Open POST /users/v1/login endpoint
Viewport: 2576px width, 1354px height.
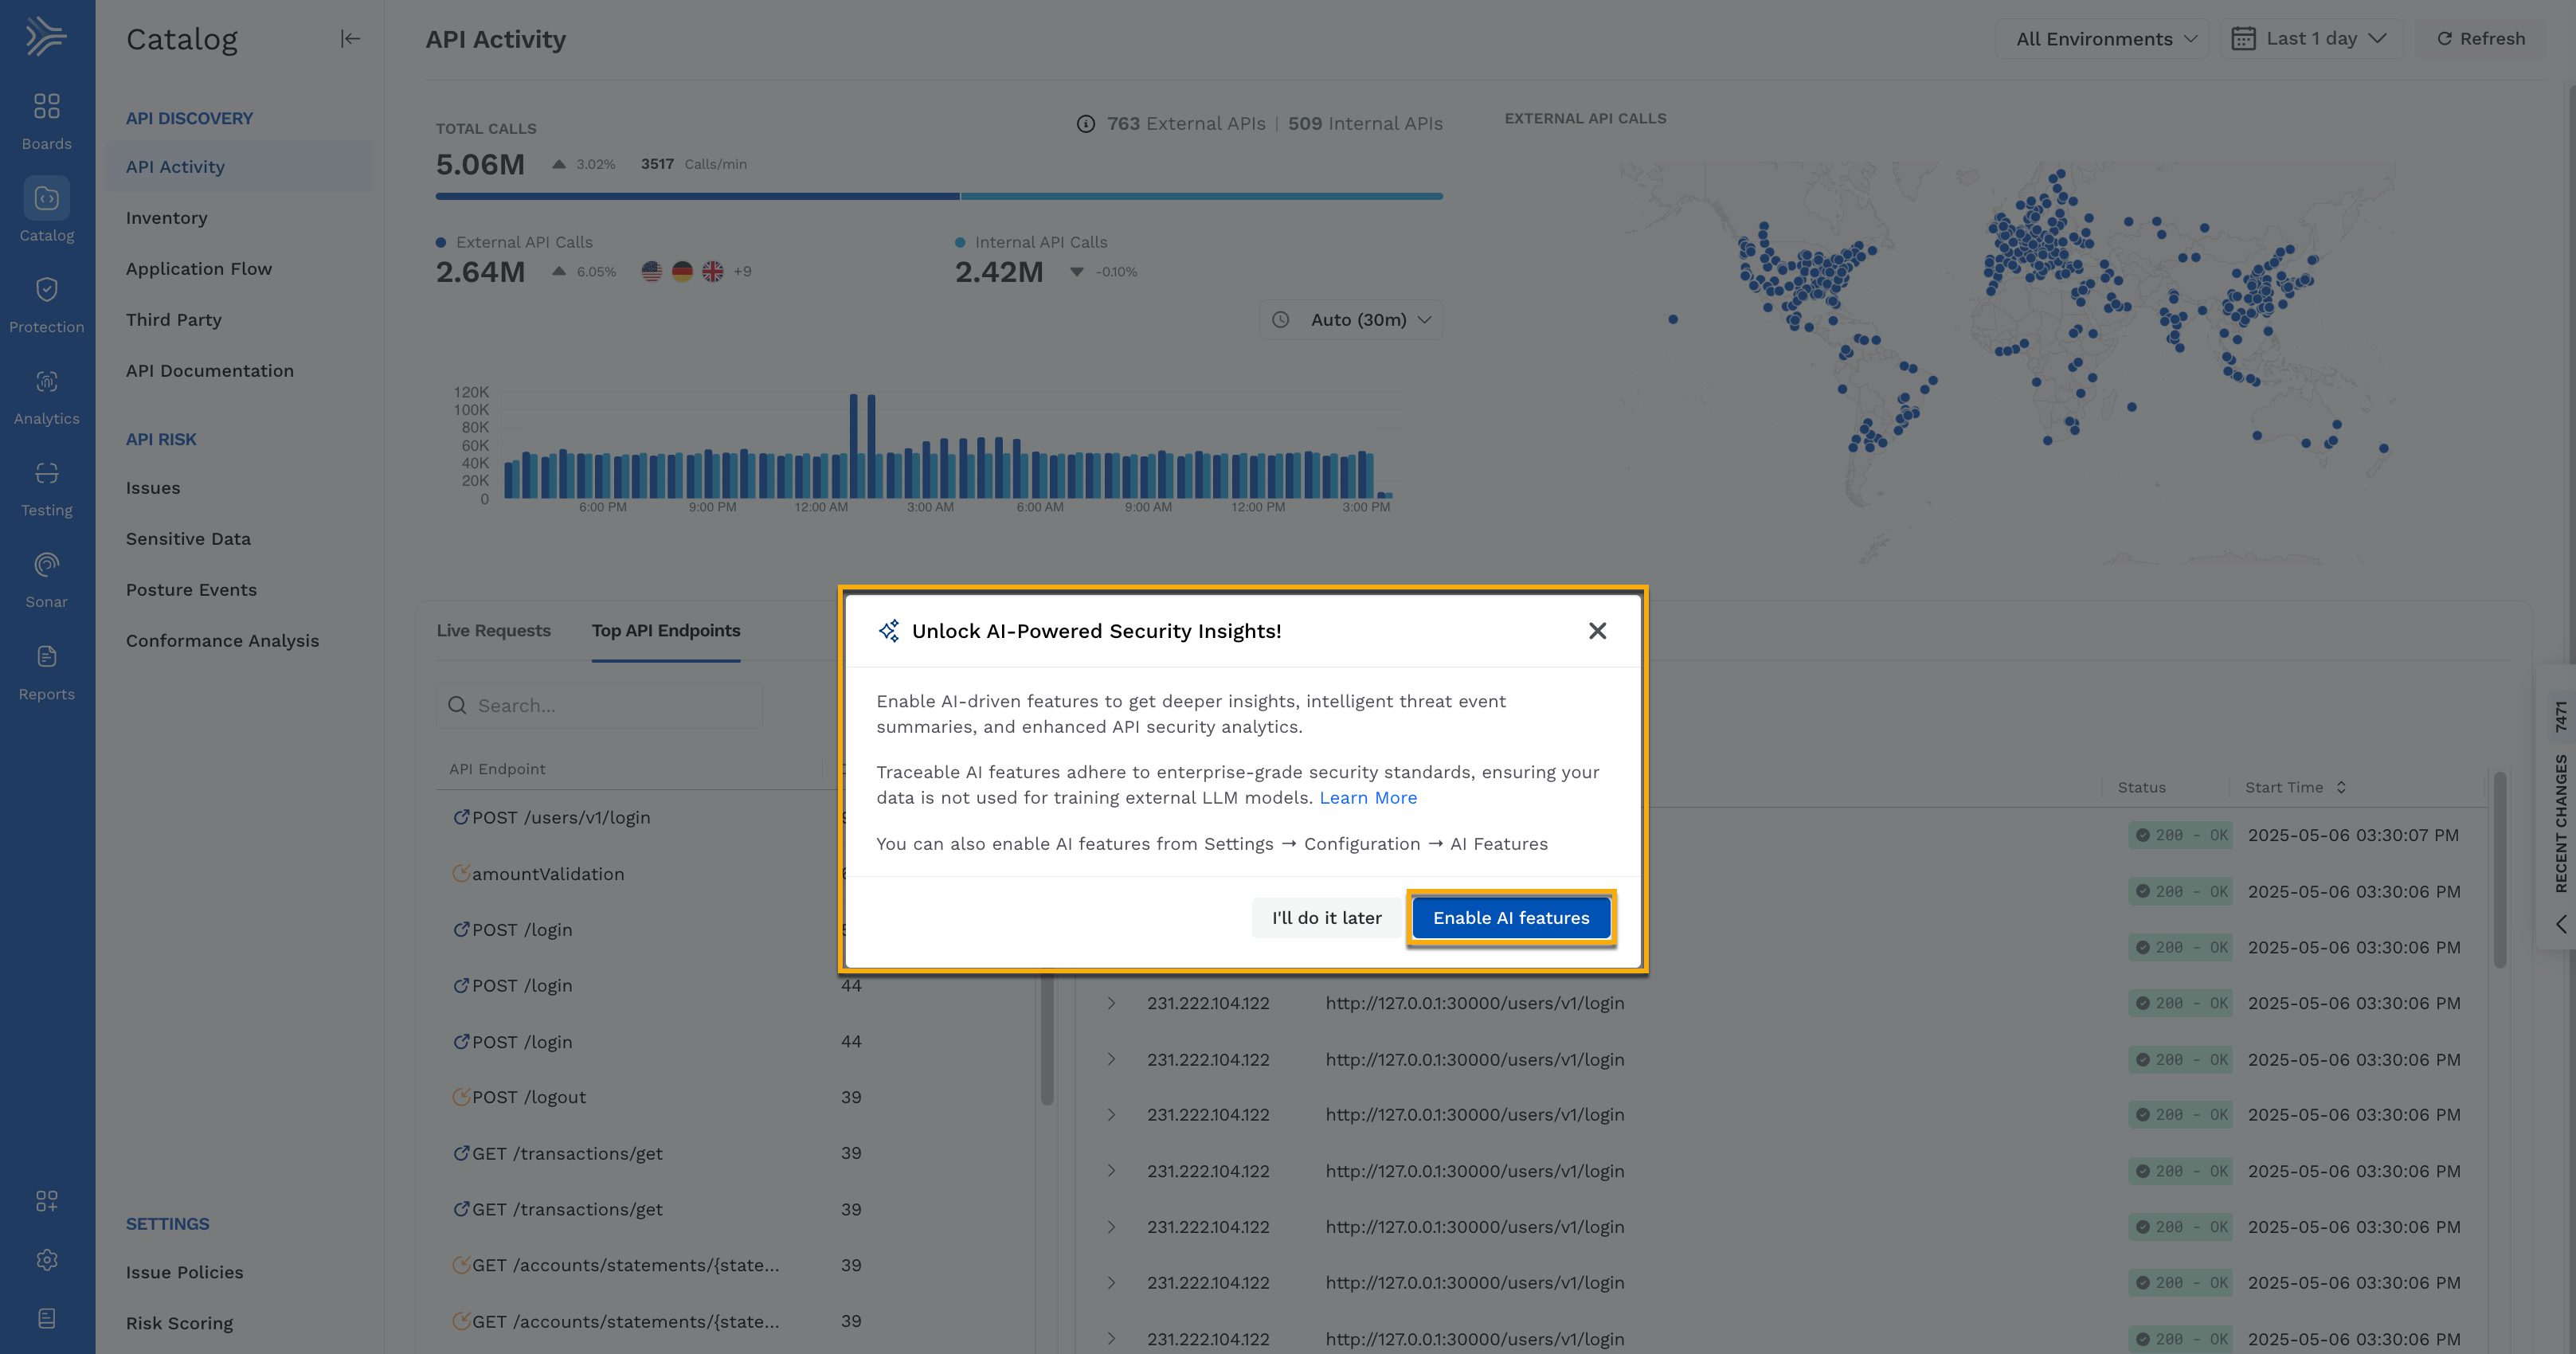[x=561, y=818]
